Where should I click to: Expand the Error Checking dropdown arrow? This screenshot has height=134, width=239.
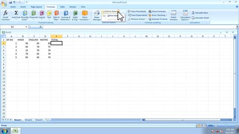pyautogui.click(x=167, y=15)
